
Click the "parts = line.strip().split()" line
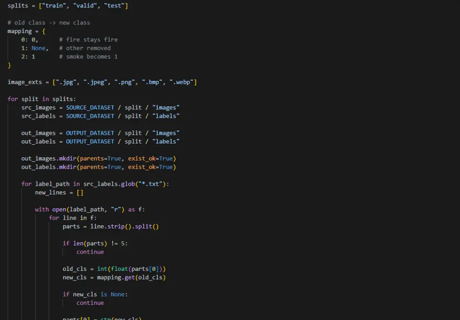click(x=110, y=226)
